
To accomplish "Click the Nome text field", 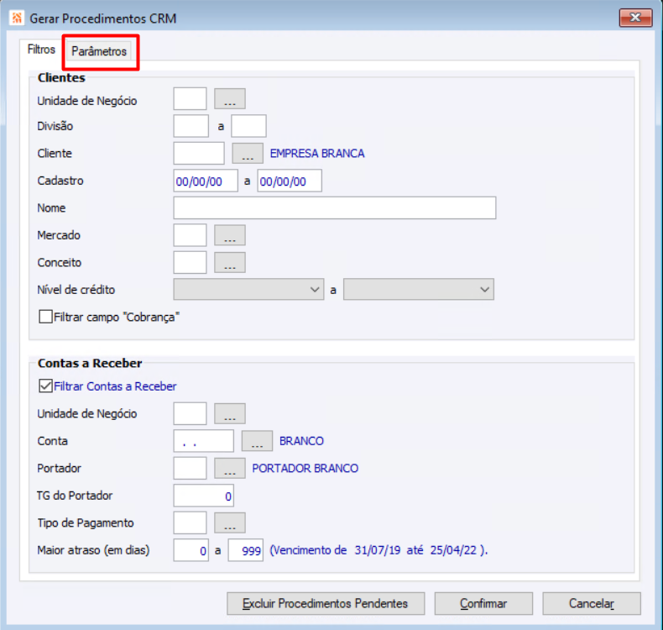I will (x=335, y=207).
